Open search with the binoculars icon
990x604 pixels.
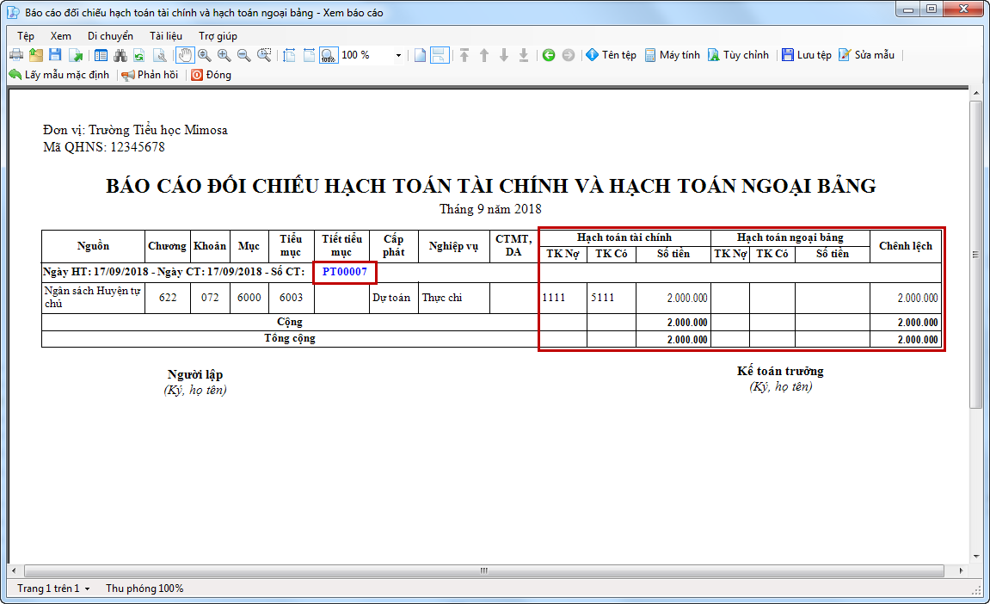pyautogui.click(x=120, y=55)
